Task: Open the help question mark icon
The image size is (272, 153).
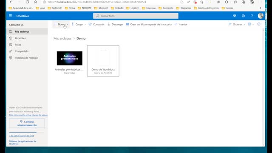Action: pyautogui.click(x=252, y=16)
